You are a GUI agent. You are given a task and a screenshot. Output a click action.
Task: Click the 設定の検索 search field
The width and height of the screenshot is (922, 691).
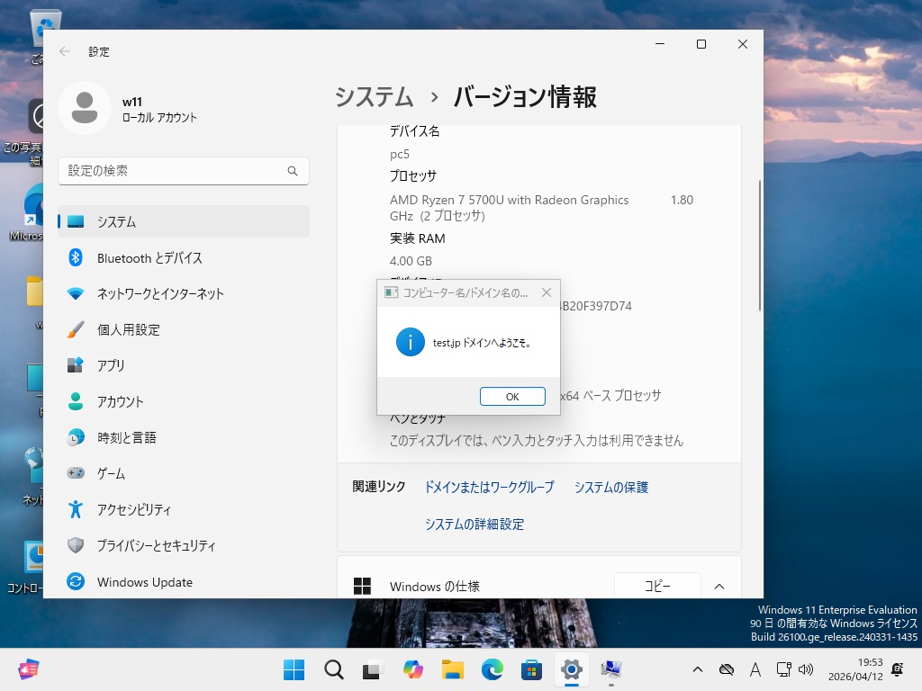[x=176, y=171]
